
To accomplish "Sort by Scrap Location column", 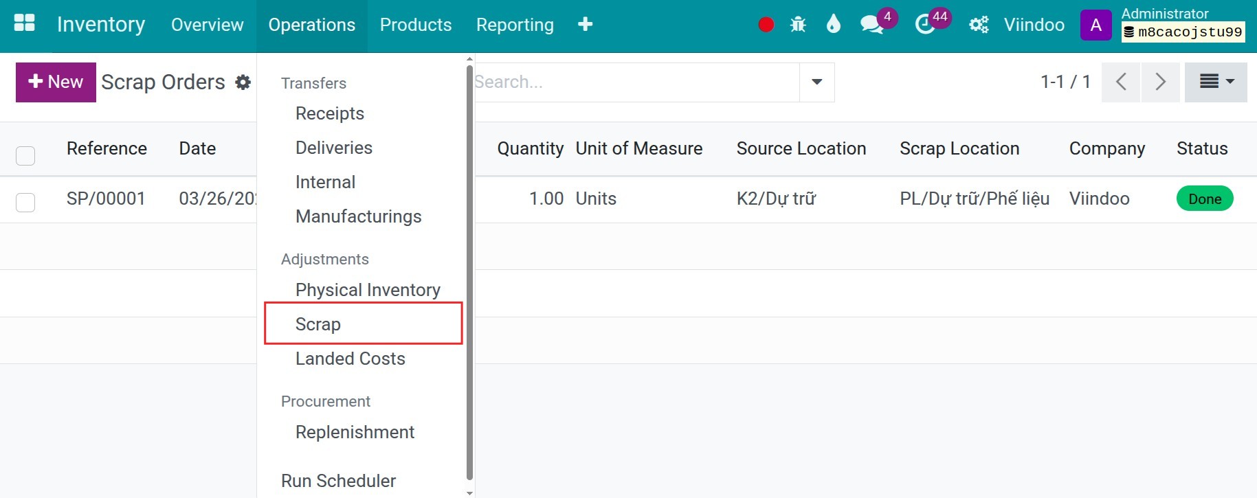I will 959,148.
